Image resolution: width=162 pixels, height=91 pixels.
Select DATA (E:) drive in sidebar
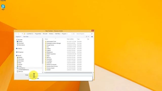click(x=21, y=72)
